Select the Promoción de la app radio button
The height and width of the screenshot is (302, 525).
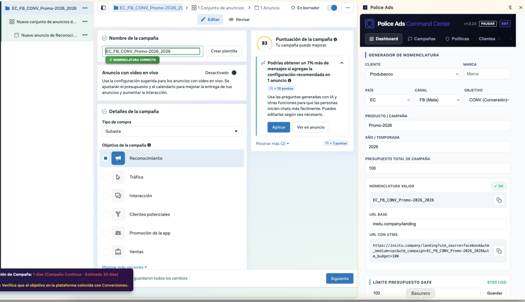[106, 233]
